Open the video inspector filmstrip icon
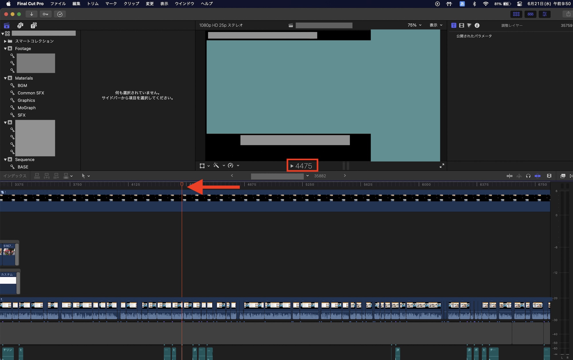573x360 pixels. click(461, 25)
